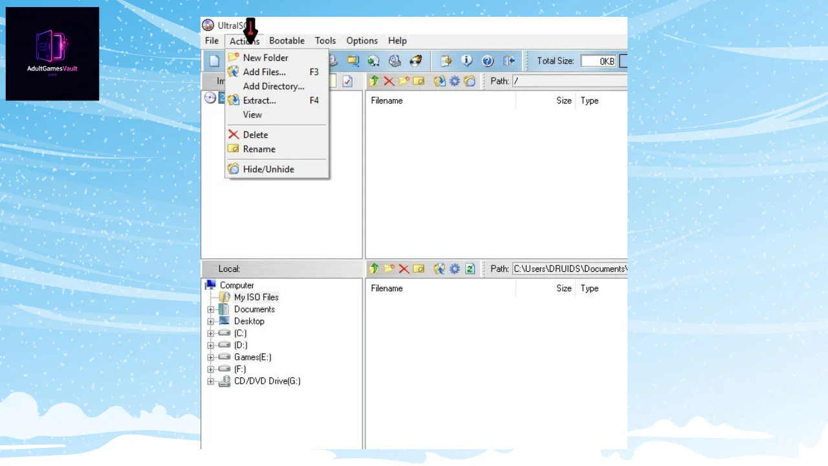828x466 pixels.
Task: Click the Compress ISO yellow toolbar icon
Action: click(353, 61)
